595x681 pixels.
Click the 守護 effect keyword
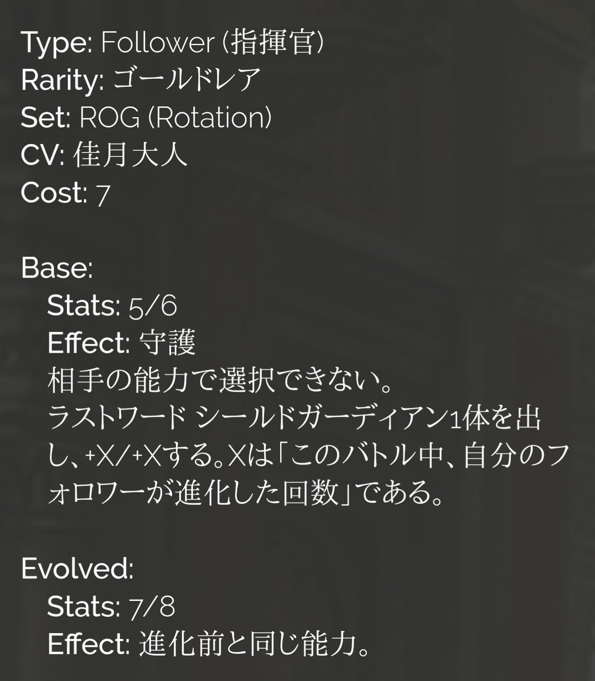coord(167,344)
